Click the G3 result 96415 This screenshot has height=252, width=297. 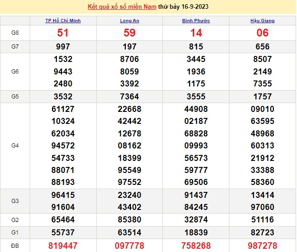[x=63, y=195]
